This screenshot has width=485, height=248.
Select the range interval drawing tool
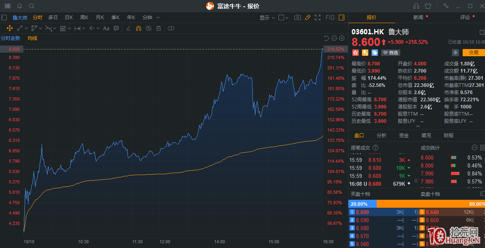(x=78, y=28)
